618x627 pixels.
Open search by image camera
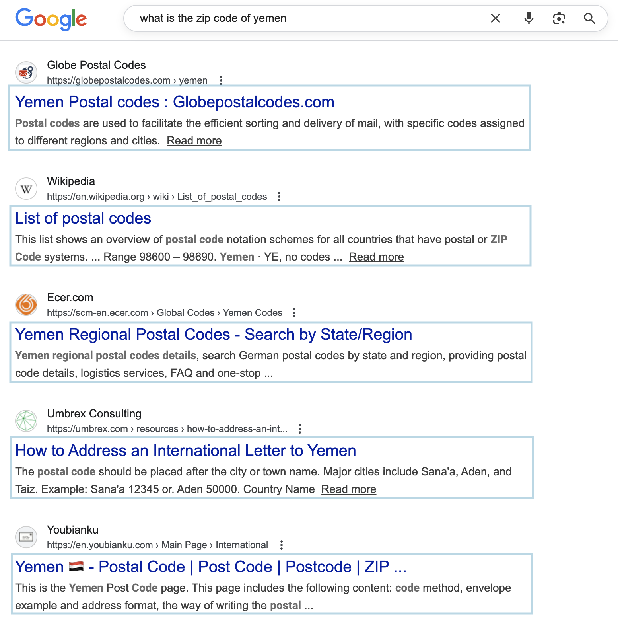tap(559, 18)
